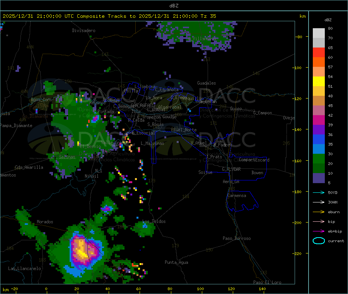Select the blue 36 dBZ color swatch
Screen dimensions: 348x294
[319, 139]
